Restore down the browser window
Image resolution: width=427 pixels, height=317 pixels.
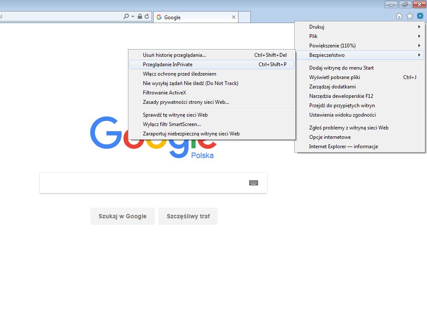[405, 5]
